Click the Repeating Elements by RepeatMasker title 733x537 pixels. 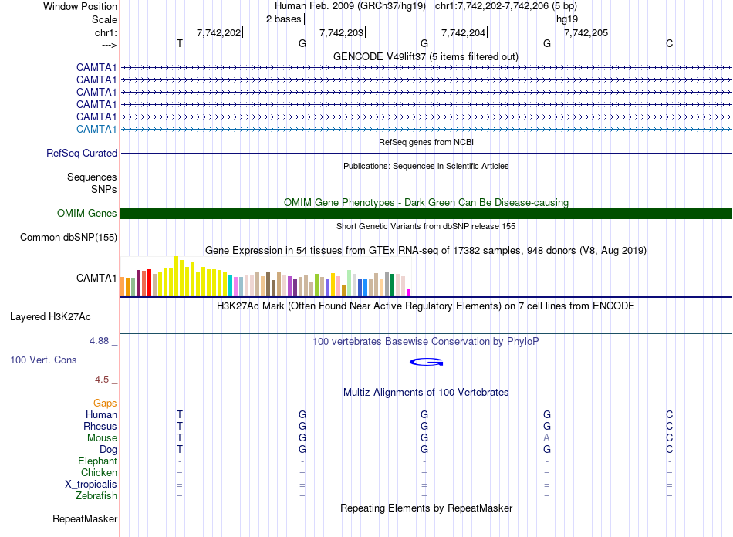pos(426,508)
